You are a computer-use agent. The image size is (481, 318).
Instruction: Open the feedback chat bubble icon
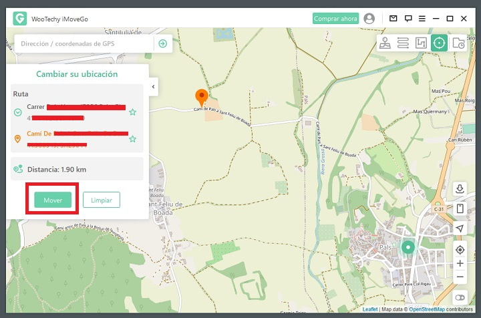pyautogui.click(x=408, y=19)
